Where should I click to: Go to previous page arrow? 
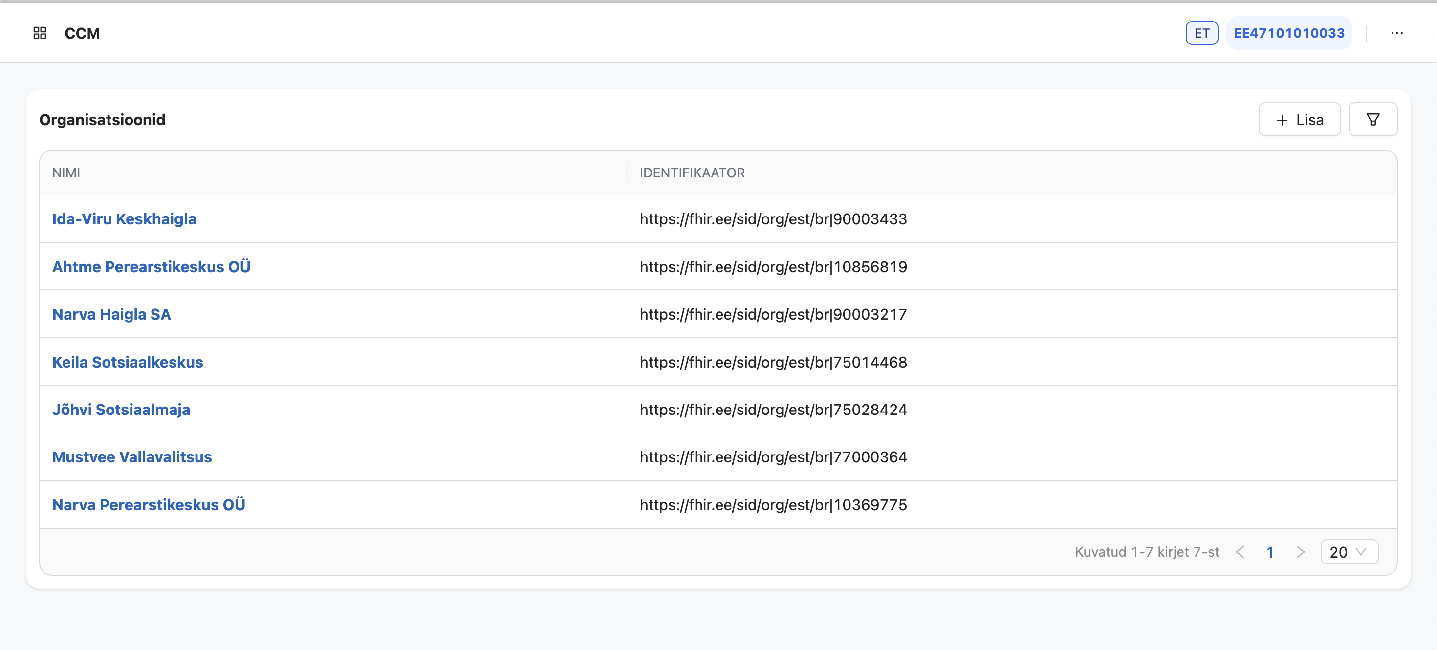1240,552
